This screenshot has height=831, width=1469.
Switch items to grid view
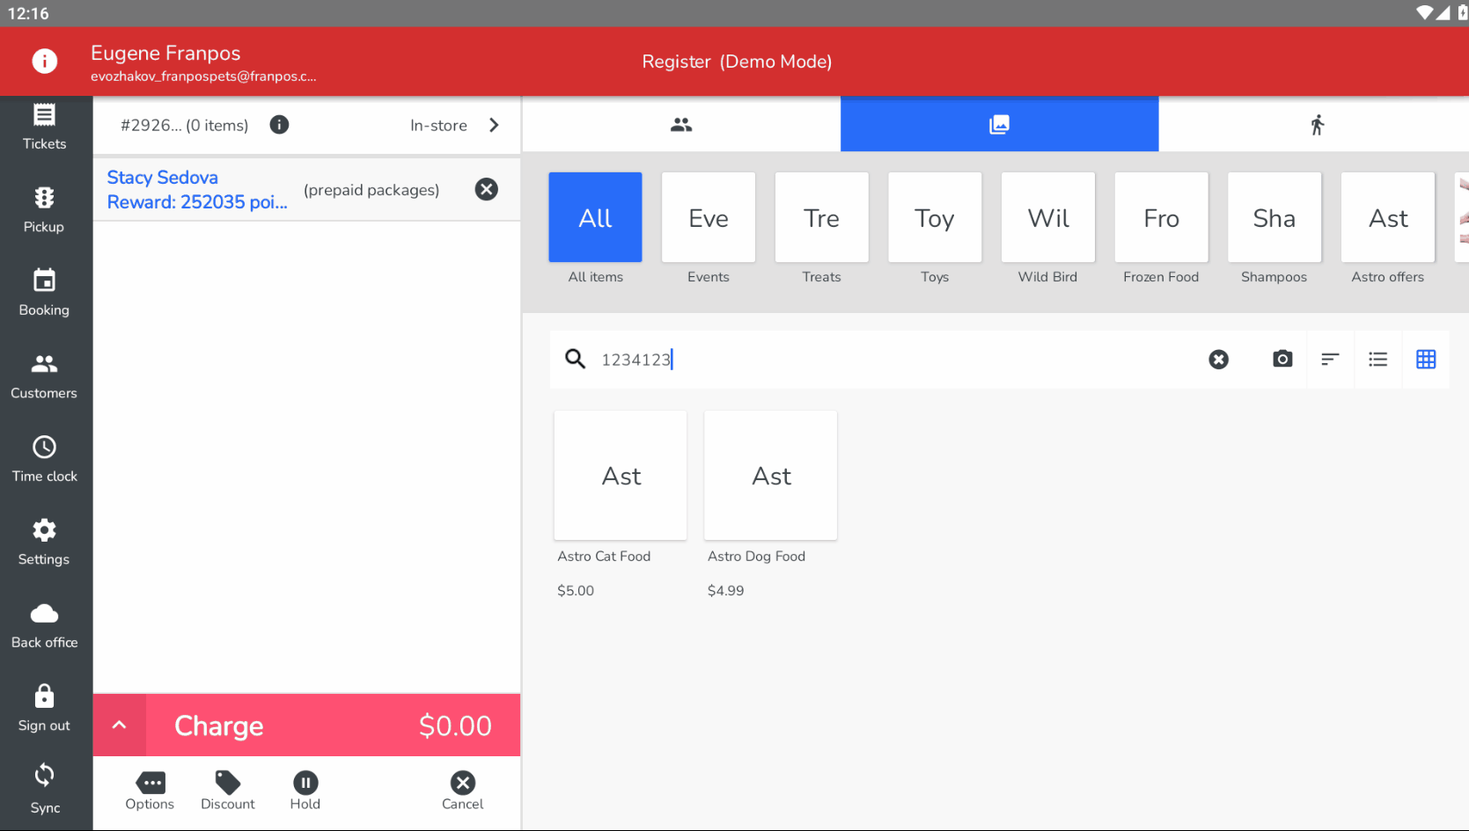[1426, 359]
